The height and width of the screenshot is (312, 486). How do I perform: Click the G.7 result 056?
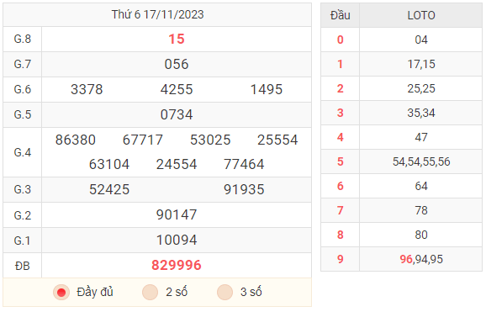pyautogui.click(x=177, y=64)
